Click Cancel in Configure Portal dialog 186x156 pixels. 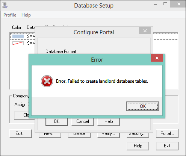pyautogui.click(x=83, y=121)
